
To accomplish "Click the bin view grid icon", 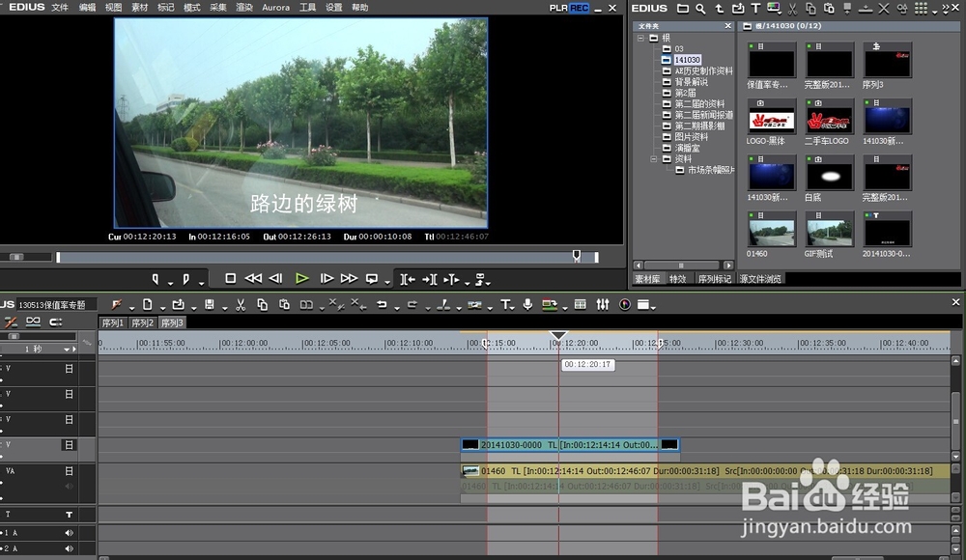I will [x=921, y=9].
